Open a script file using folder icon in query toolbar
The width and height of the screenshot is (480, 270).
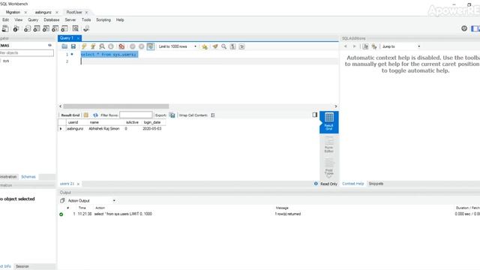[64, 46]
